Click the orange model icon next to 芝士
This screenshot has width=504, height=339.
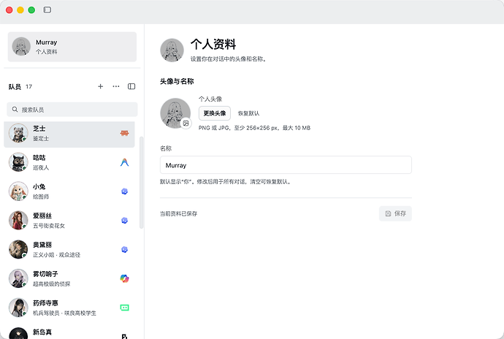(x=124, y=133)
